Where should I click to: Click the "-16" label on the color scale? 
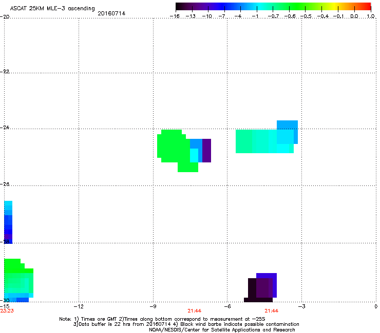175,16
